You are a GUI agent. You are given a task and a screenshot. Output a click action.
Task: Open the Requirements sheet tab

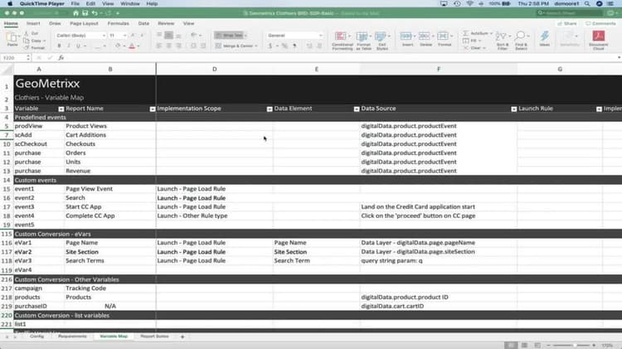coord(72,337)
